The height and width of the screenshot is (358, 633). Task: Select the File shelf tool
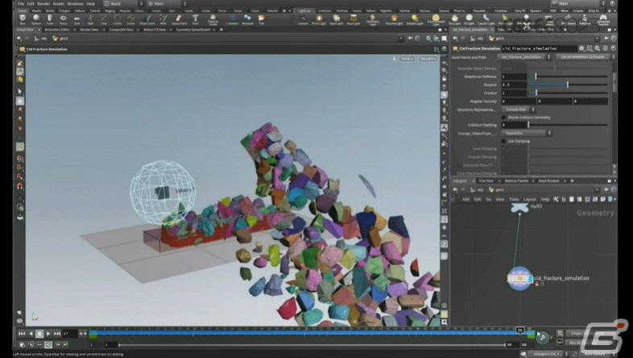262,19
